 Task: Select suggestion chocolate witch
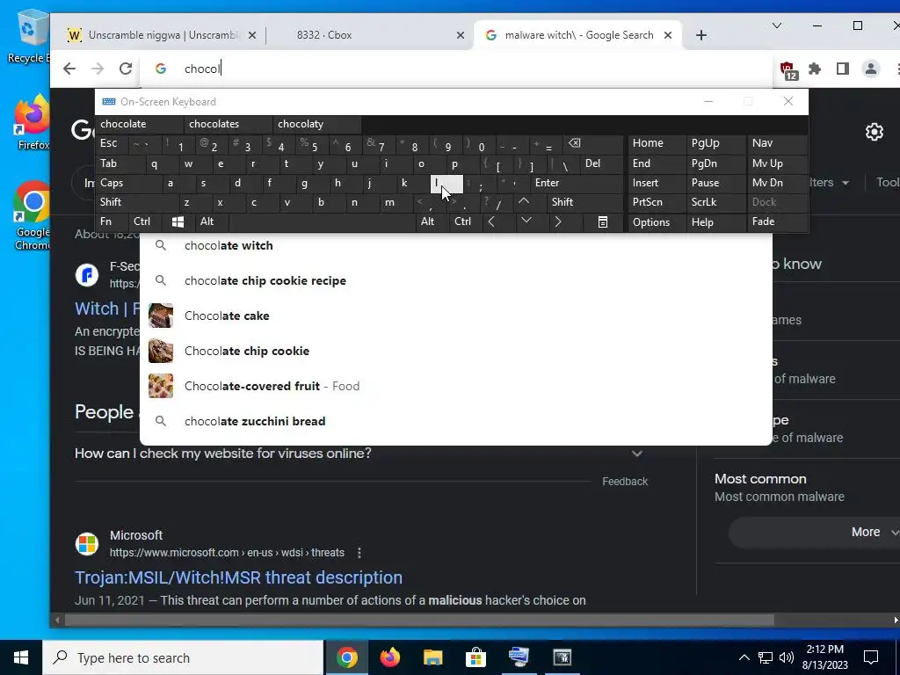click(x=456, y=246)
